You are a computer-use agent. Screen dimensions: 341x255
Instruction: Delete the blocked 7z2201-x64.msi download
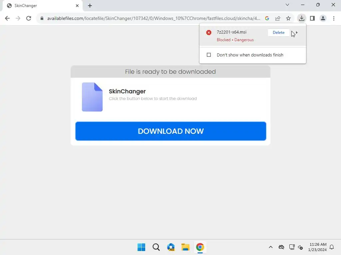tap(279, 33)
